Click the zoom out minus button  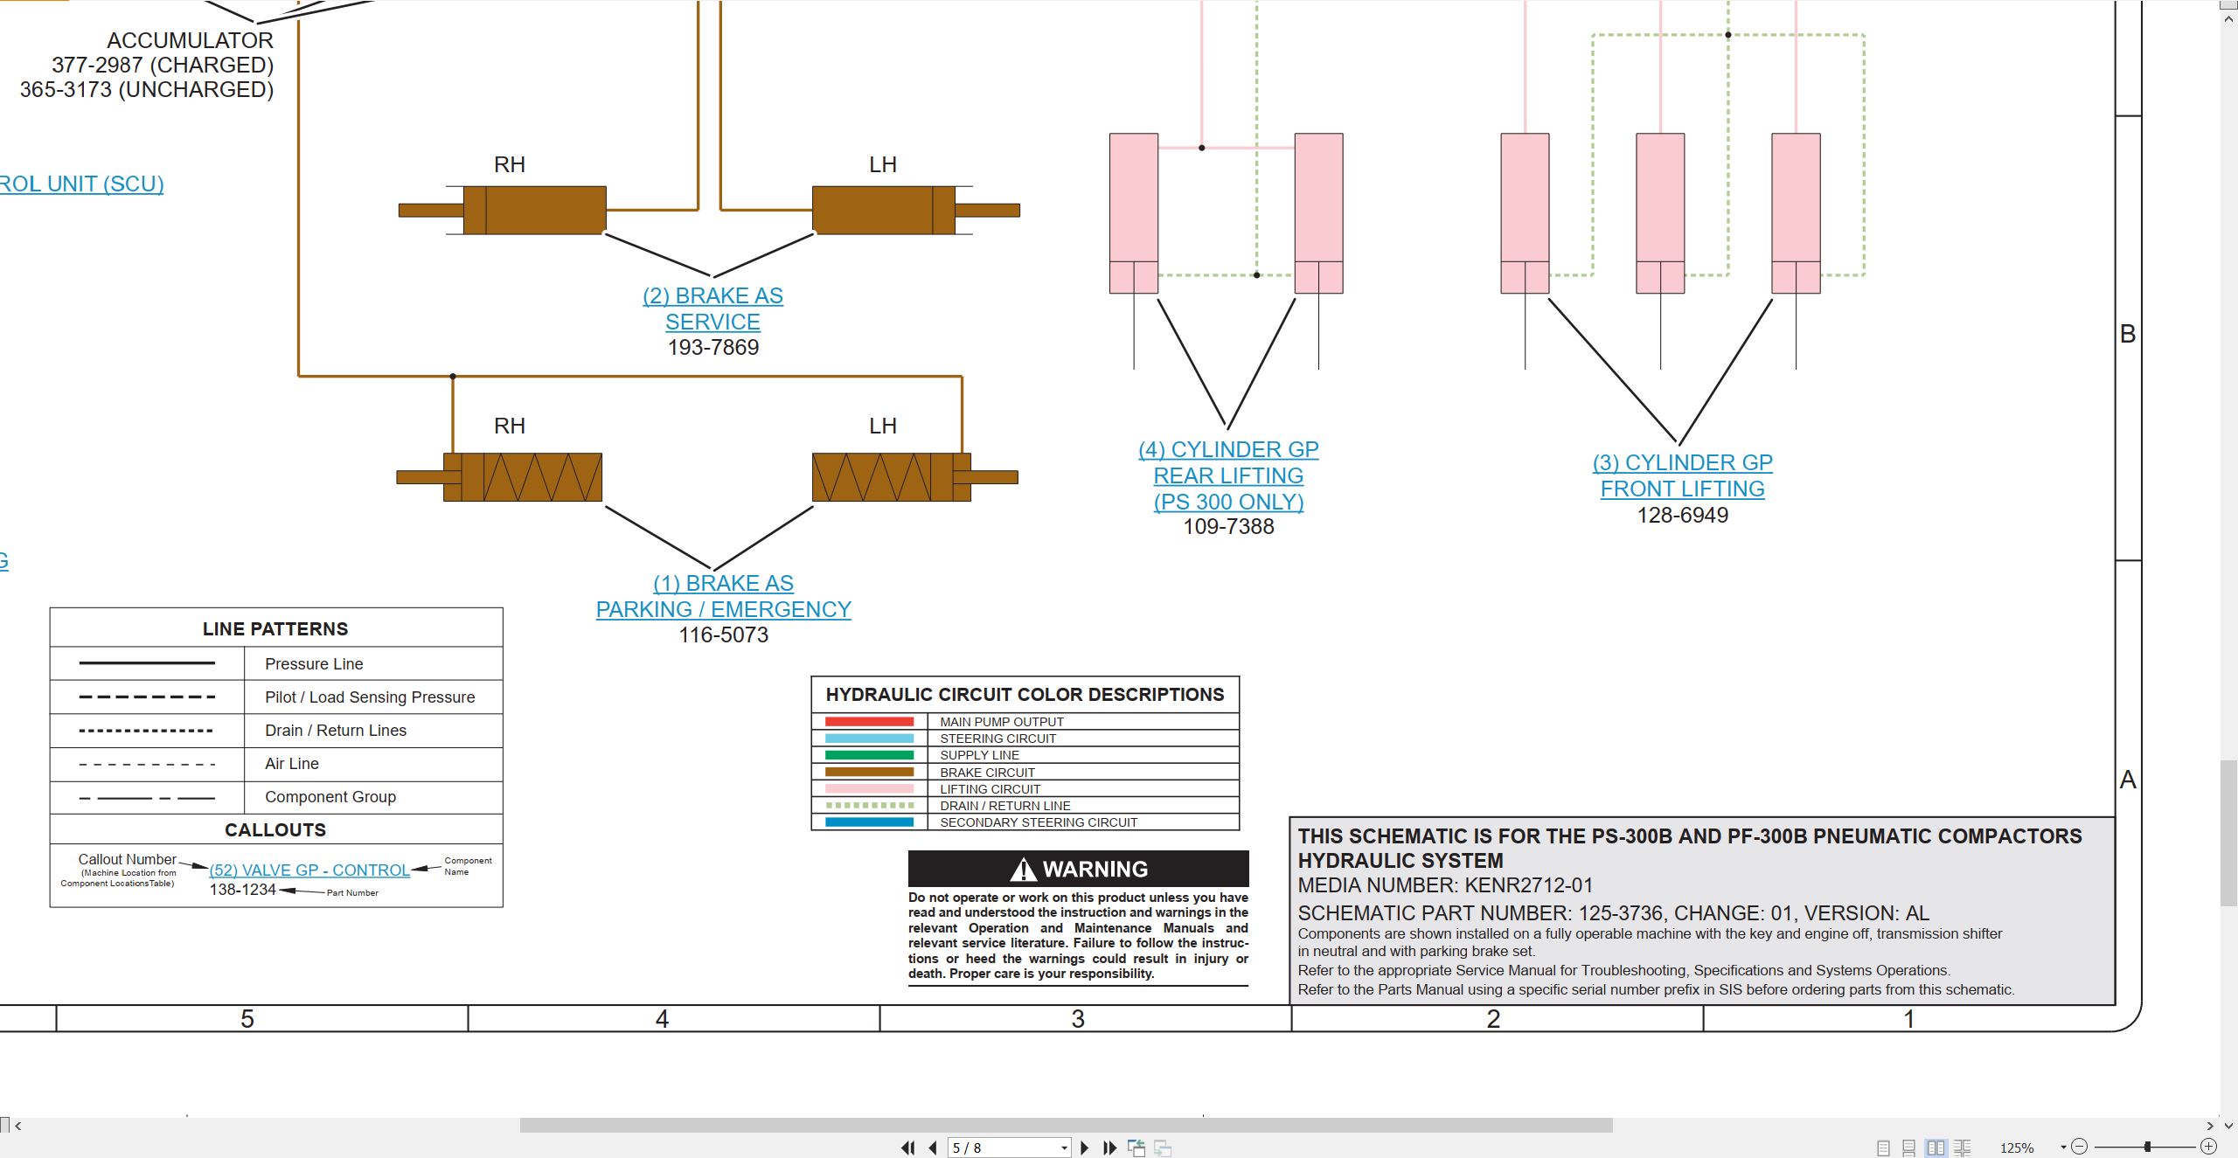tap(2080, 1147)
